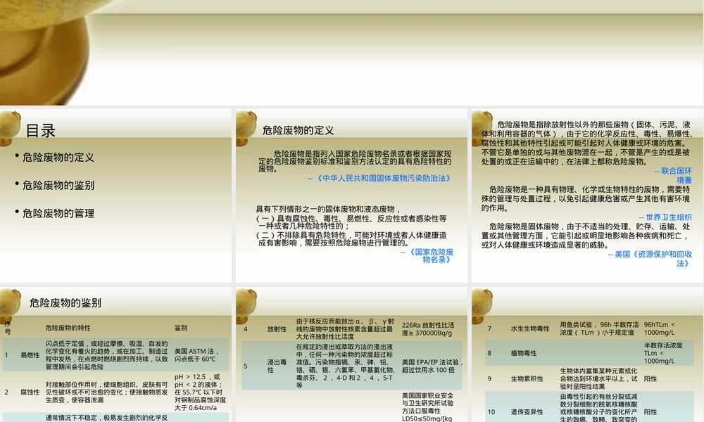Image resolution: width=704 pixels, height=422 pixels.
Task: Click the slide title 危险废物的定义
Action: coord(298,131)
